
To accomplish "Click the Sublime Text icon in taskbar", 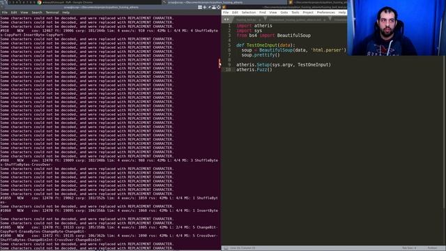I will [x=291, y=2].
